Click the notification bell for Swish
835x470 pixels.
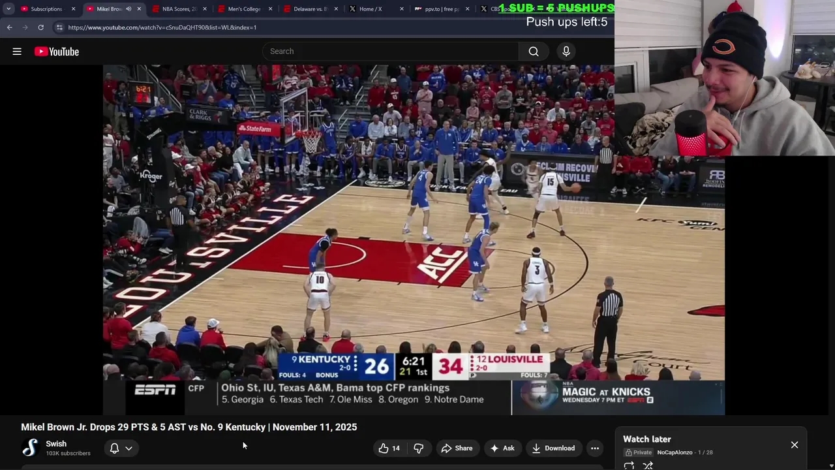(114, 448)
